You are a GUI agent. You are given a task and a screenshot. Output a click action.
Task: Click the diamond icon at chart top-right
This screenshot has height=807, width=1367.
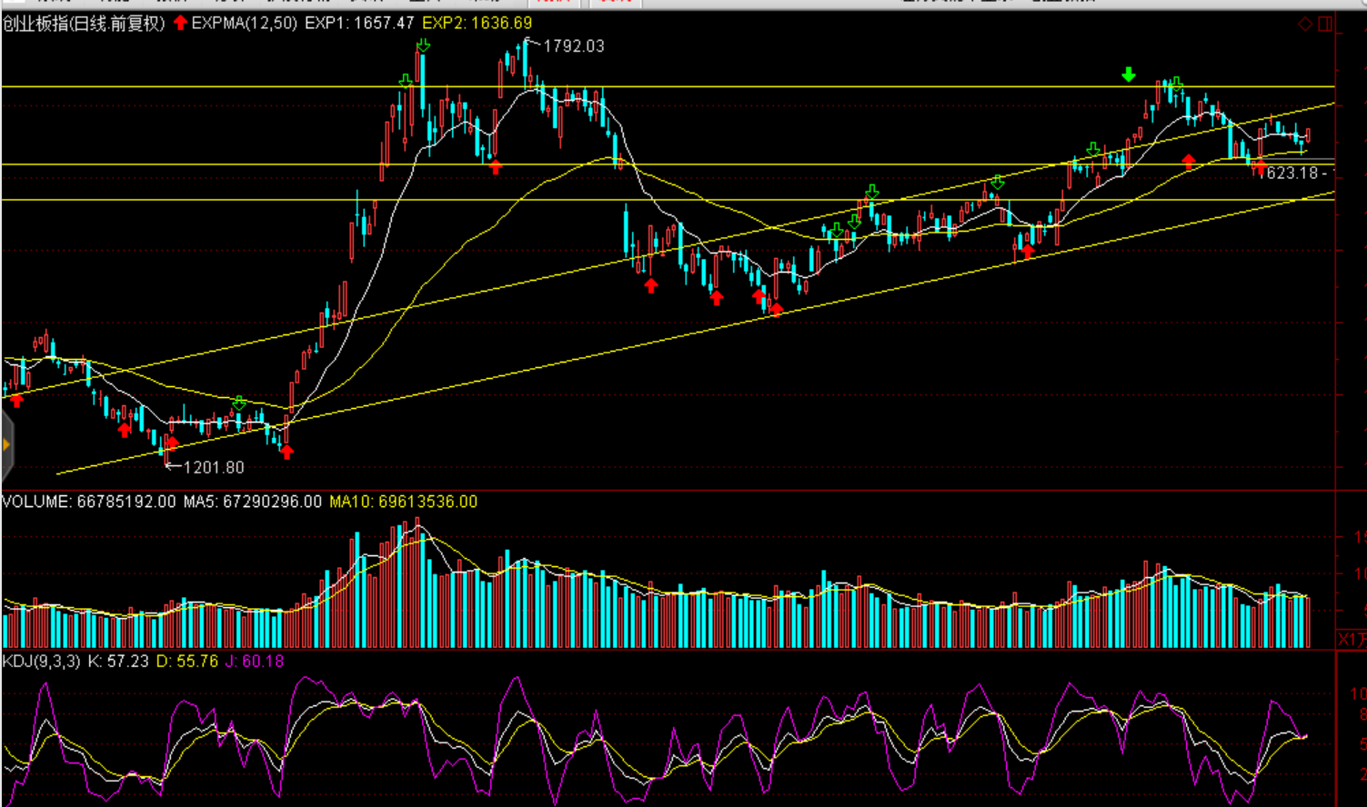pyautogui.click(x=1305, y=24)
